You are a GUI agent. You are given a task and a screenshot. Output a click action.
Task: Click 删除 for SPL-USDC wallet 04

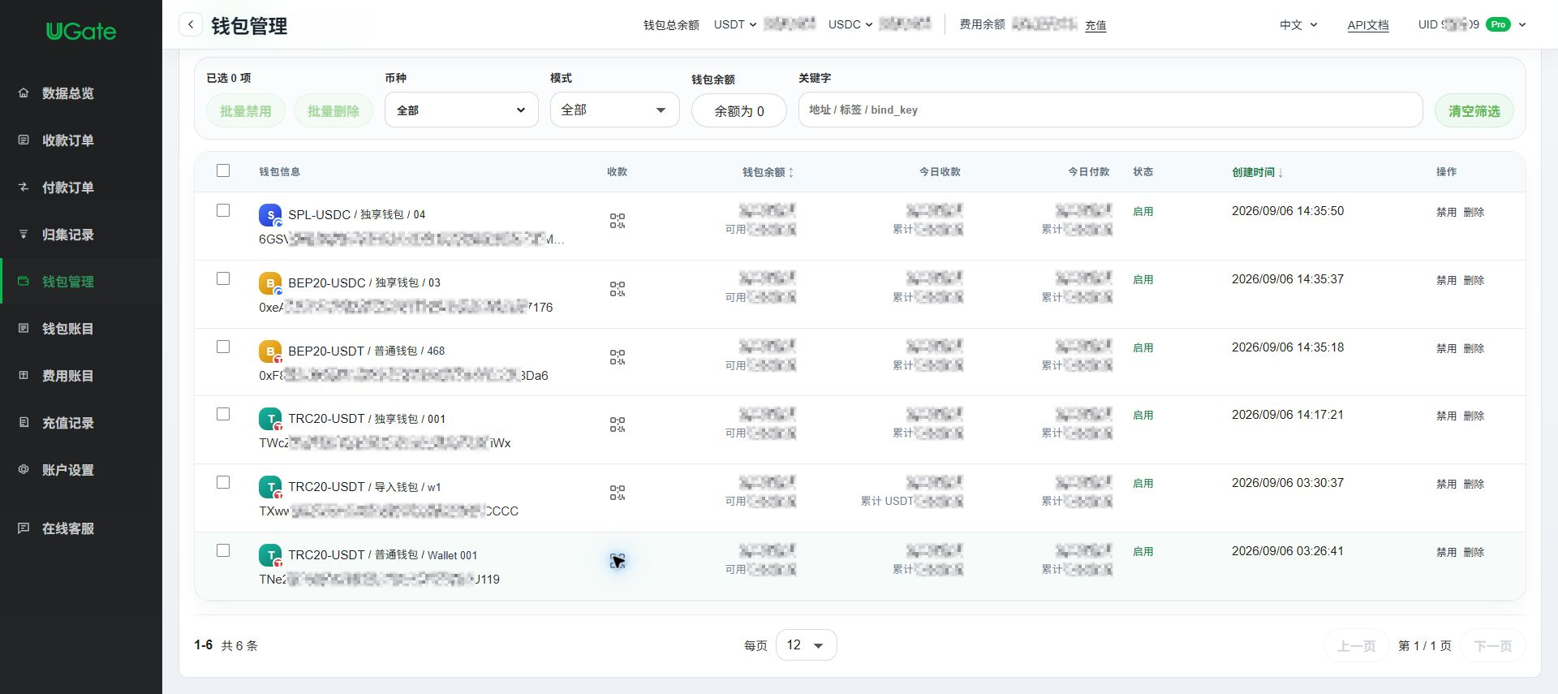click(1474, 212)
